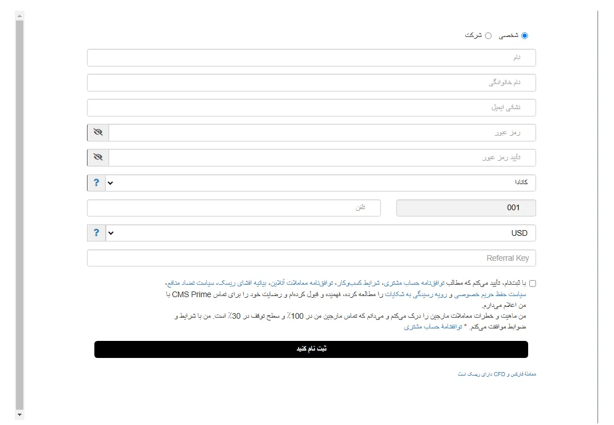This screenshot has width=614, height=425.
Task: Open help tooltip beside the country selector
Action: click(97, 183)
